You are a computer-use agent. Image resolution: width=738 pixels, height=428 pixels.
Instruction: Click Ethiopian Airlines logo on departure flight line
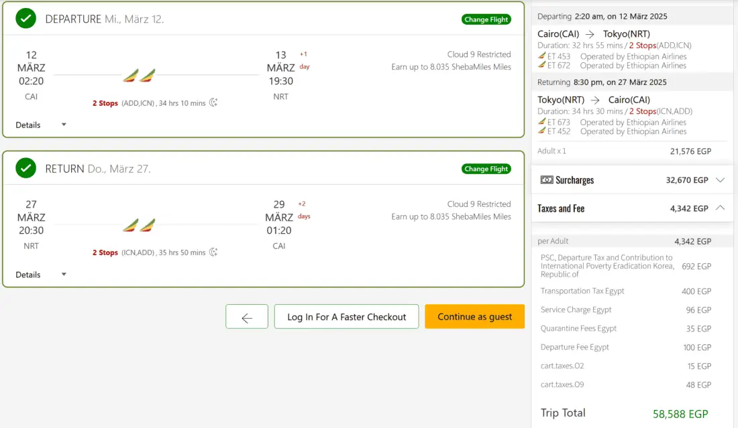pyautogui.click(x=139, y=75)
